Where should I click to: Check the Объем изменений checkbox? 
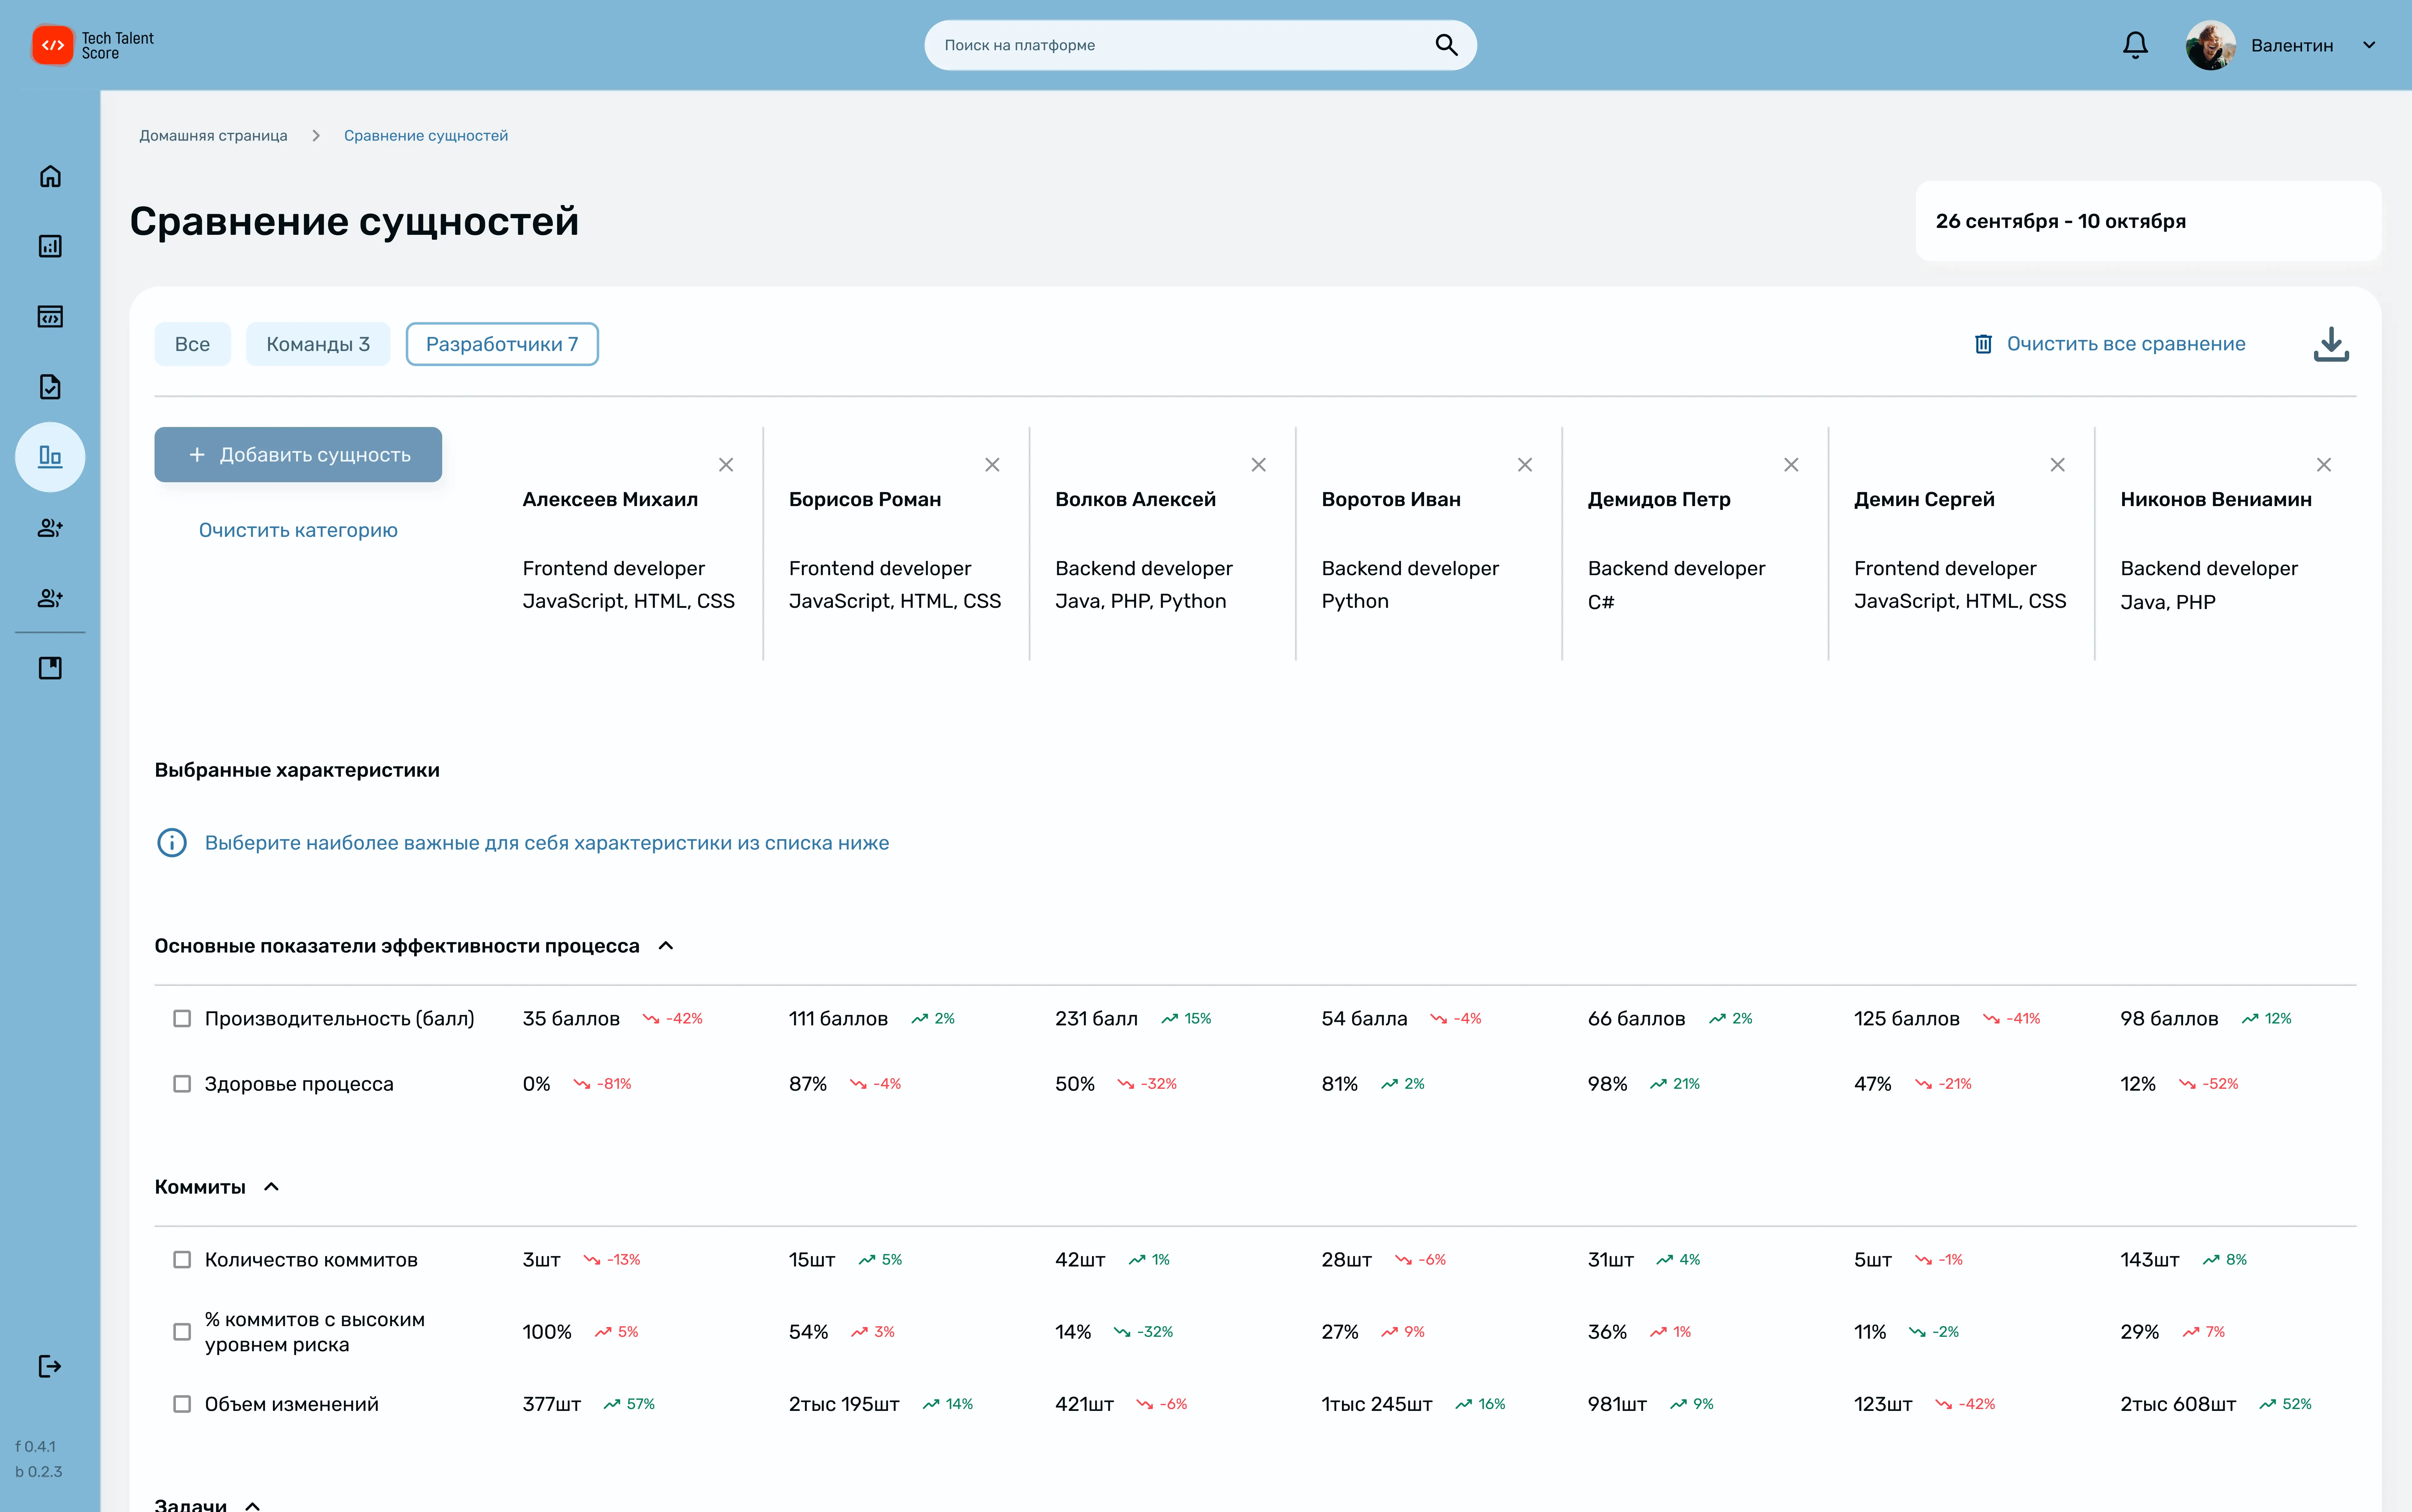coord(182,1404)
